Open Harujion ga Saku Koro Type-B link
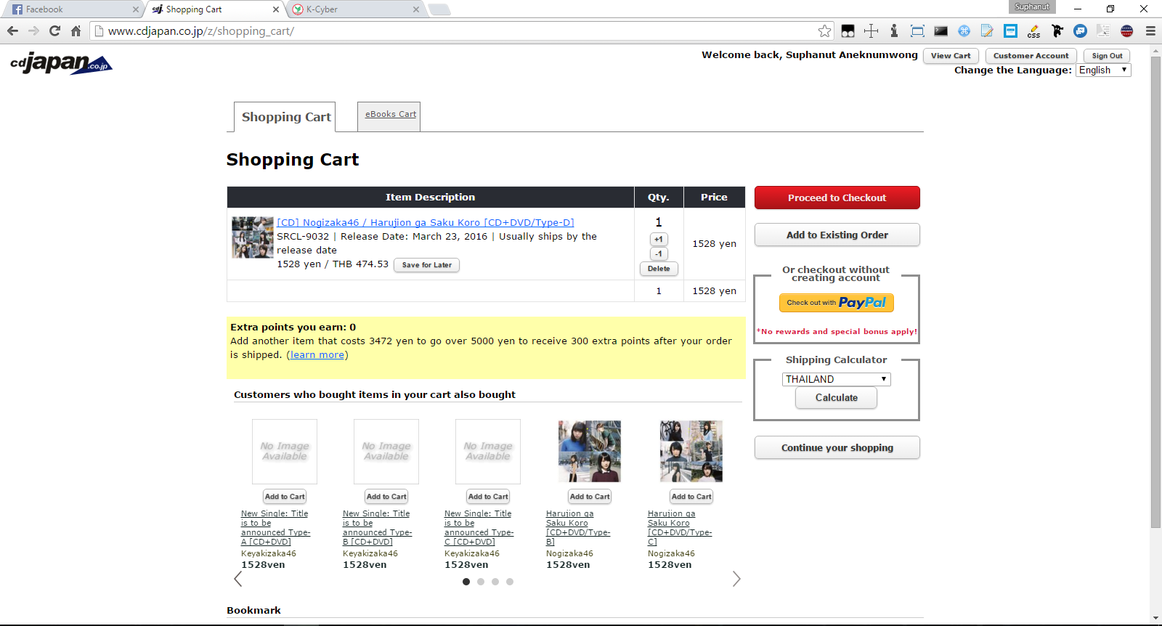1162x626 pixels. 578,528
